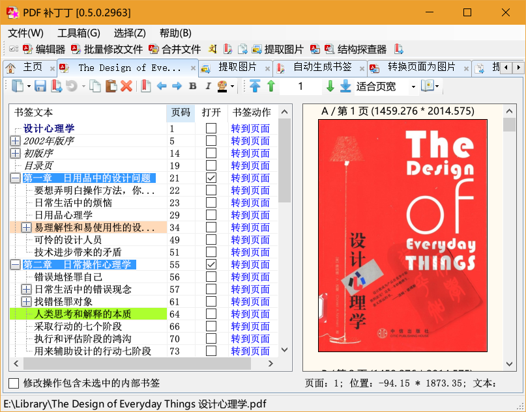The height and width of the screenshot is (412, 526).
Task: Toggle italic bookmark style I icon
Action: point(208,87)
